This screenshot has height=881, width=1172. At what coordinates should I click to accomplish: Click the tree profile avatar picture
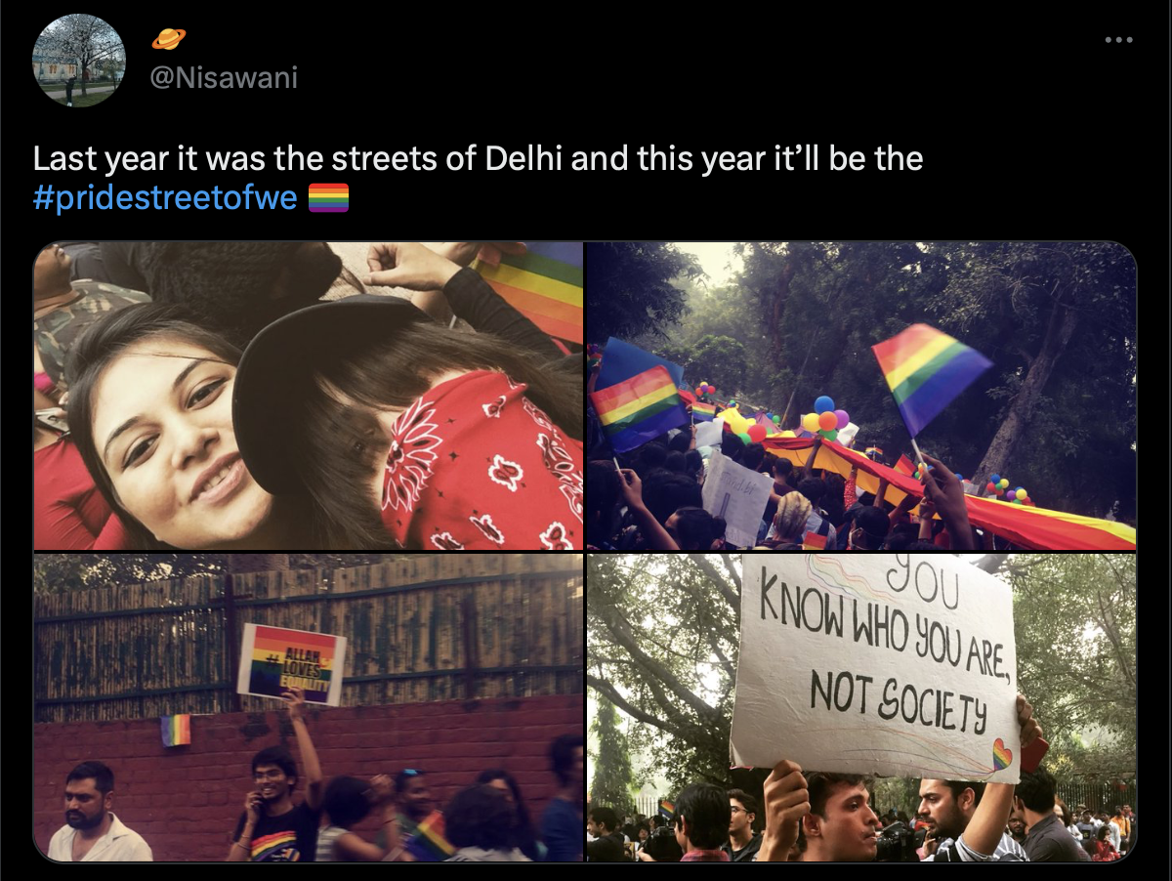79,61
